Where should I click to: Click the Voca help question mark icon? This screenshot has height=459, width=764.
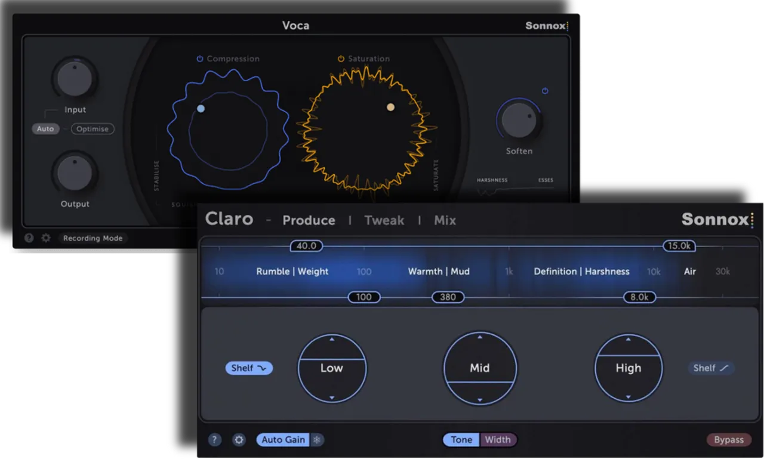click(29, 238)
